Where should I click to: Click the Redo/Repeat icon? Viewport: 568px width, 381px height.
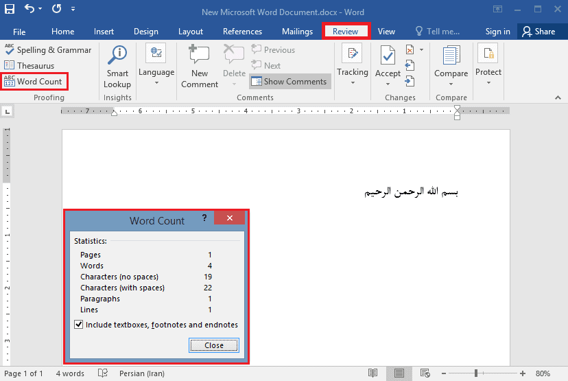[56, 8]
